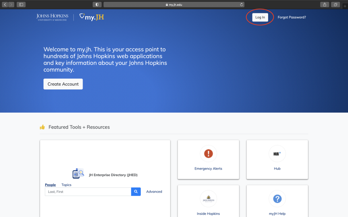
Task: Click the Emergency Alerts exclamation icon
Action: [x=208, y=154]
